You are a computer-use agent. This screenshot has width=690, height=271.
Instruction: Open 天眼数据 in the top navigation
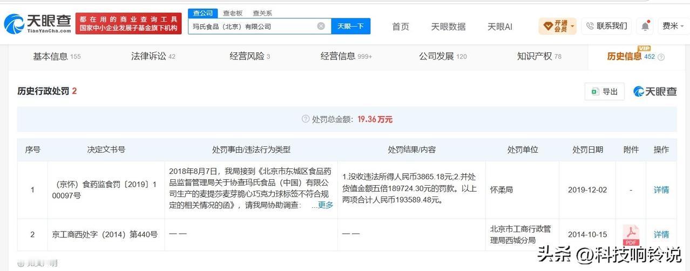pyautogui.click(x=448, y=26)
